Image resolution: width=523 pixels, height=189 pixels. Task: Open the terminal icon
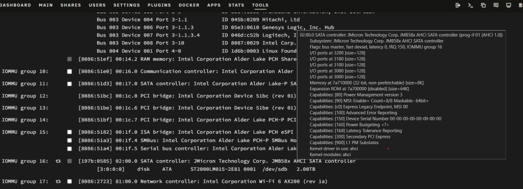click(x=471, y=5)
